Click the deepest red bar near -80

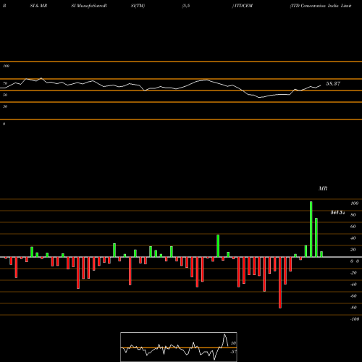click(280, 282)
